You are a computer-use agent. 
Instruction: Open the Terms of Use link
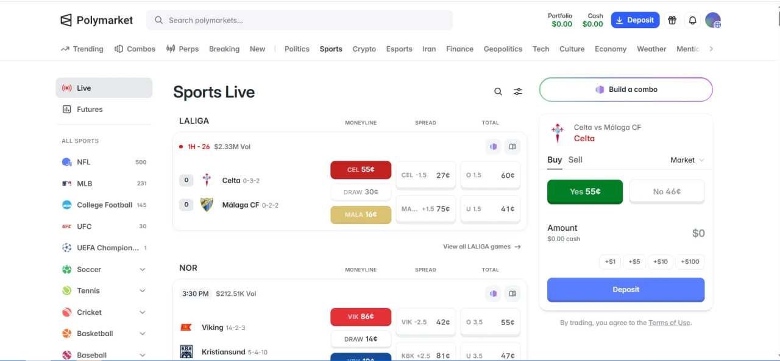pyautogui.click(x=669, y=323)
